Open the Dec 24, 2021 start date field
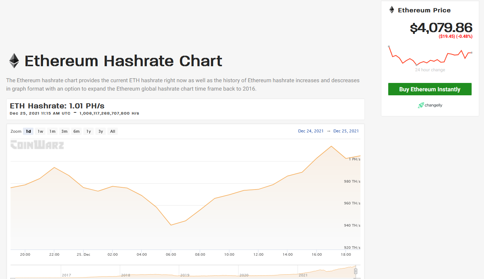 pos(311,131)
